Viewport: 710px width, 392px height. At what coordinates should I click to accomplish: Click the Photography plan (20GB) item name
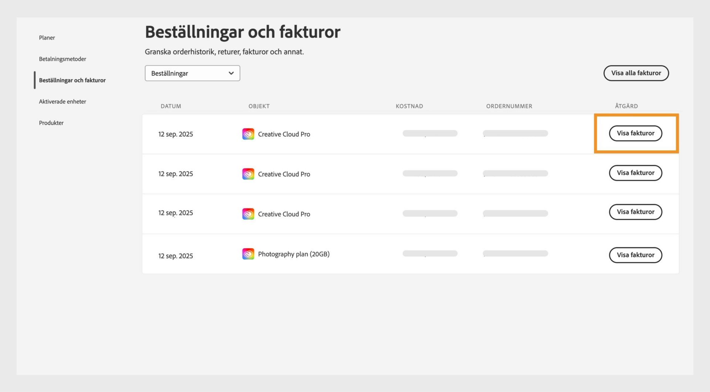(x=294, y=254)
